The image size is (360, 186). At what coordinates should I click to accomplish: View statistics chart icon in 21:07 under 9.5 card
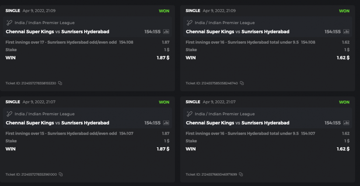(x=346, y=123)
